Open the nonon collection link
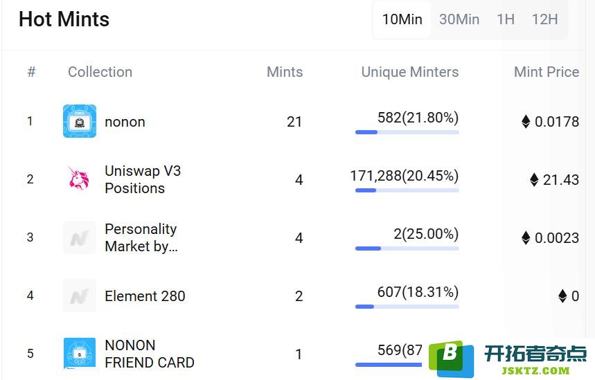The height and width of the screenshot is (380, 595). pos(125,122)
